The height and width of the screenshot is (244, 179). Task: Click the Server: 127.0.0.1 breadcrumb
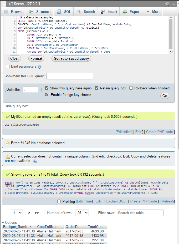click(x=27, y=4)
